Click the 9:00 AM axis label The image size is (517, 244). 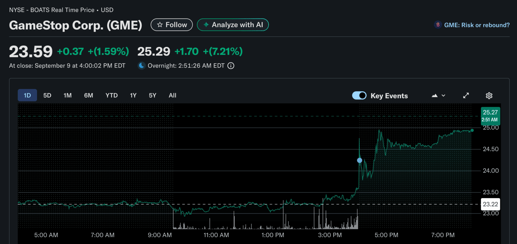point(160,235)
